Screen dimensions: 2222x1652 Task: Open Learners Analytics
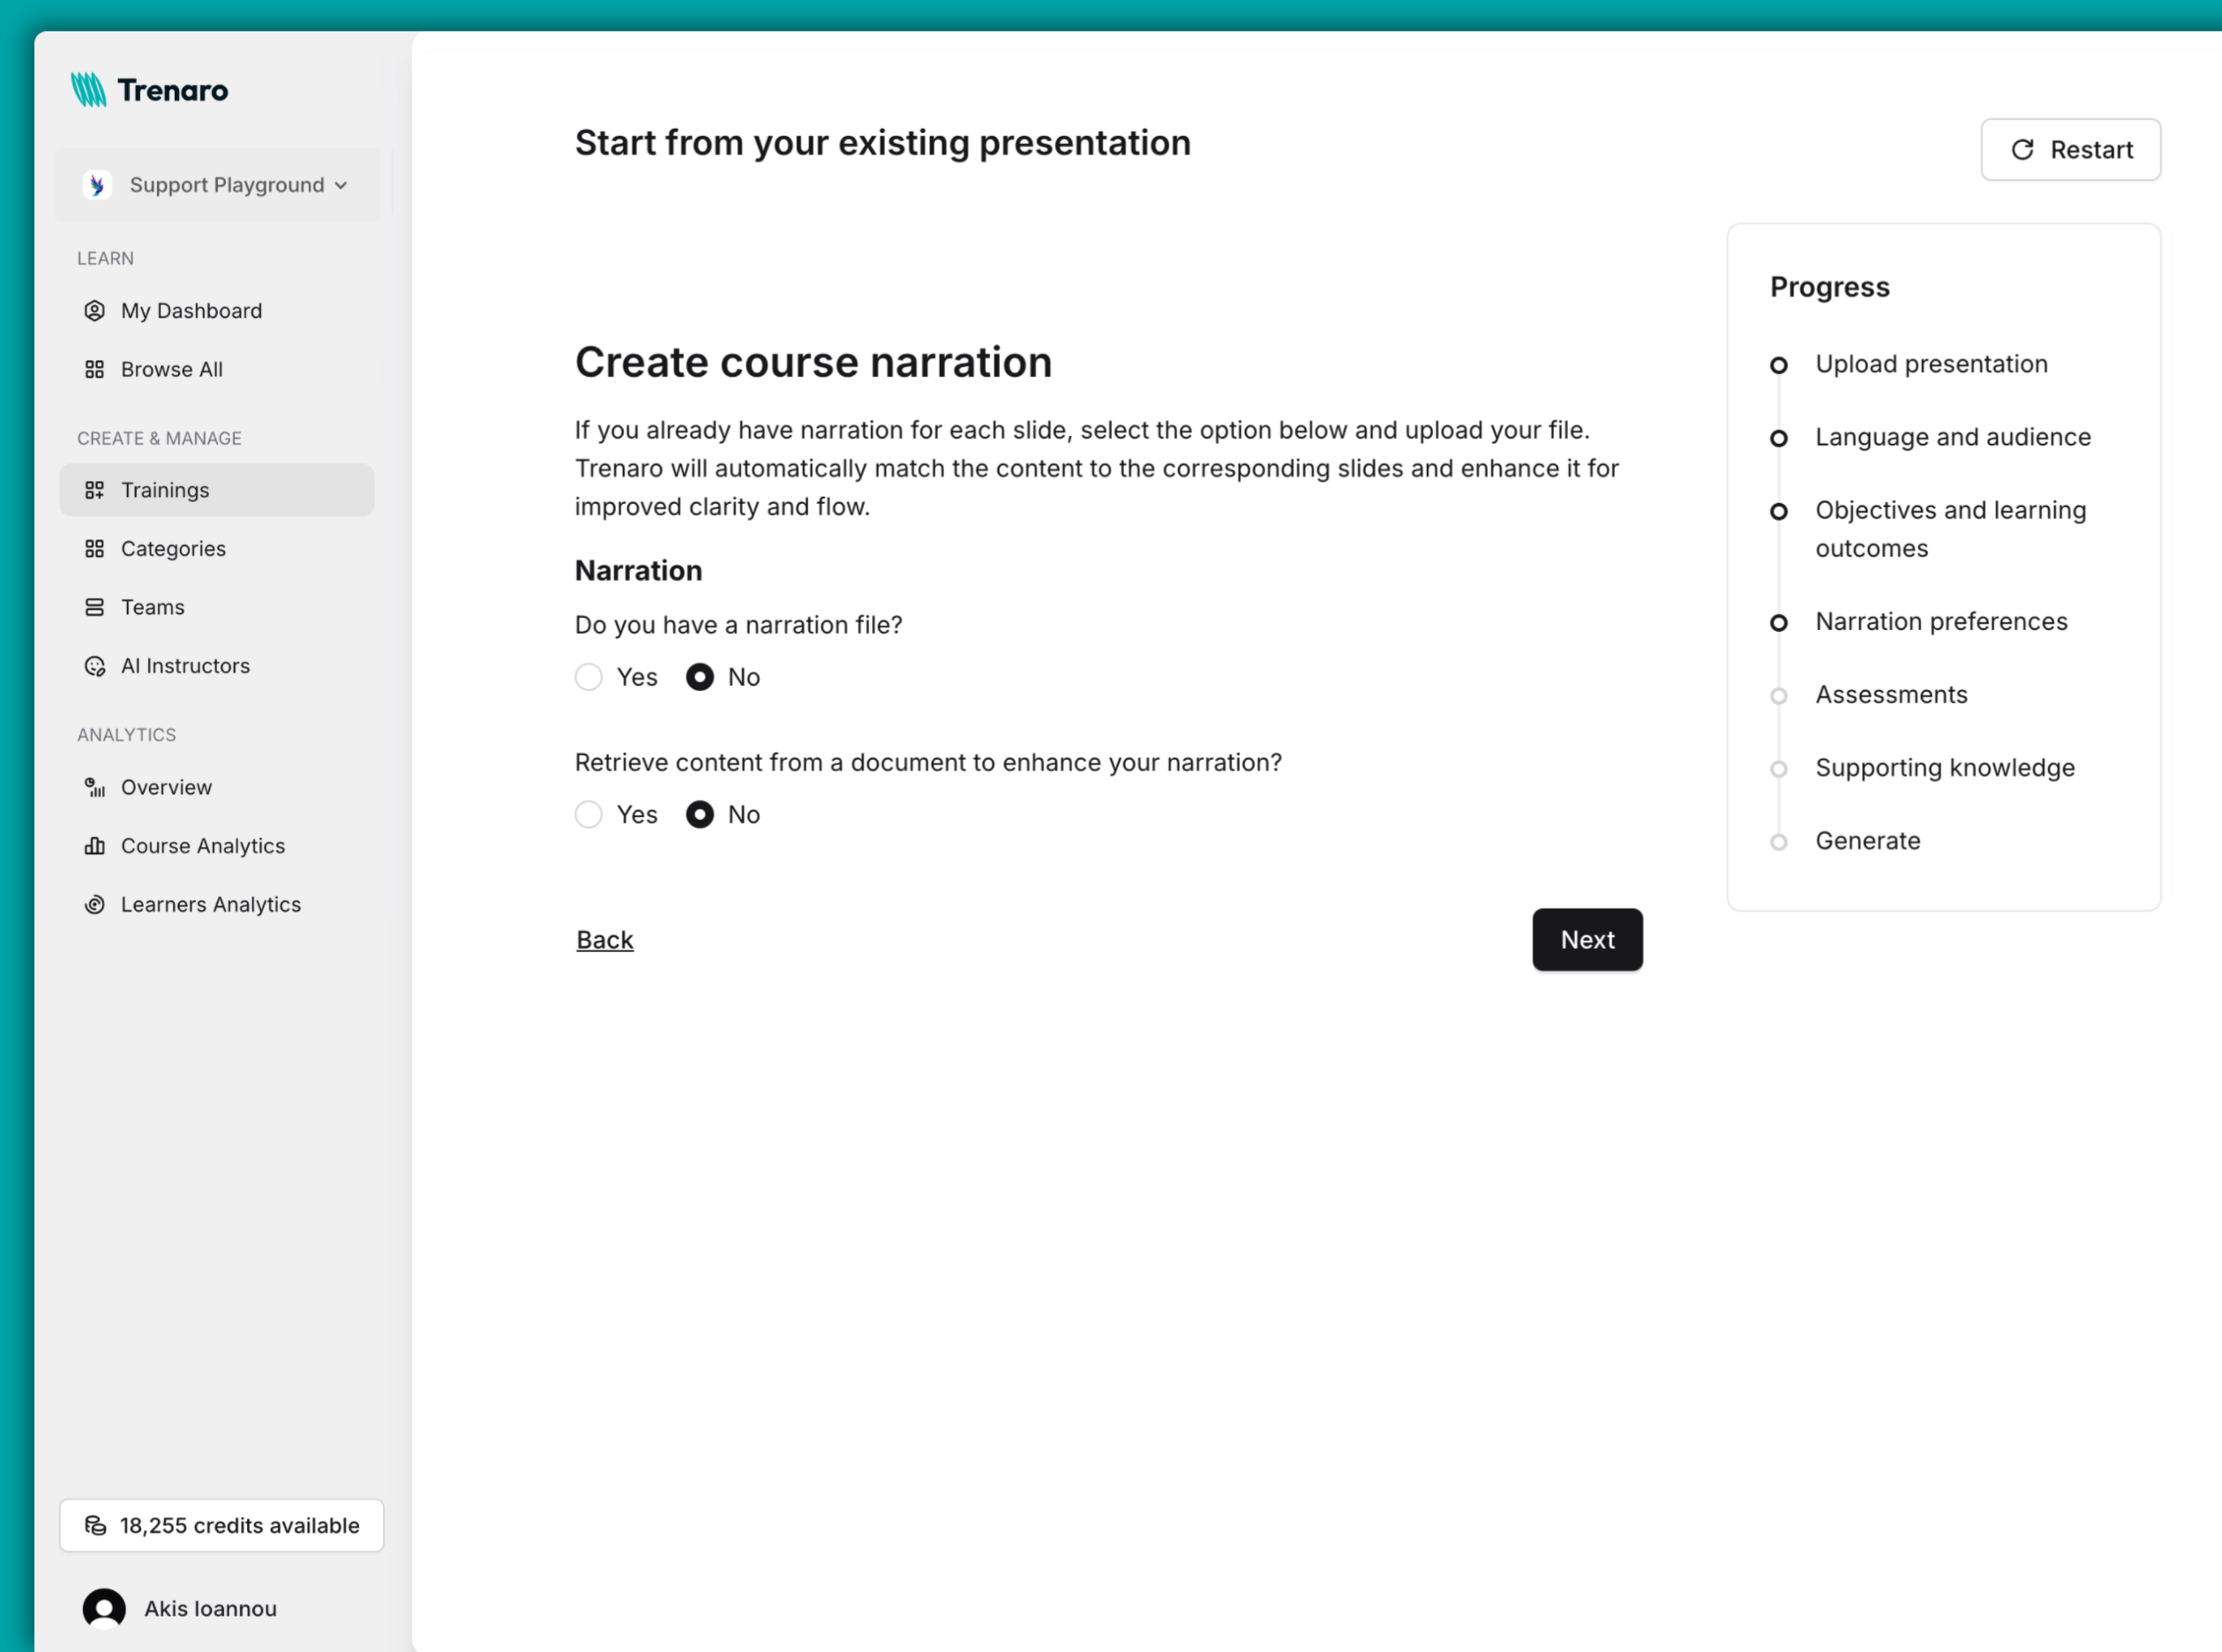tap(210, 904)
